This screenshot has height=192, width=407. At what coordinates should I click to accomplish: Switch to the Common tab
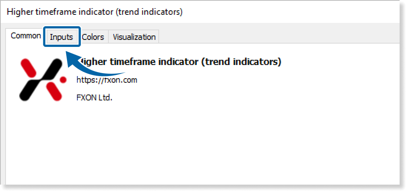pos(25,36)
